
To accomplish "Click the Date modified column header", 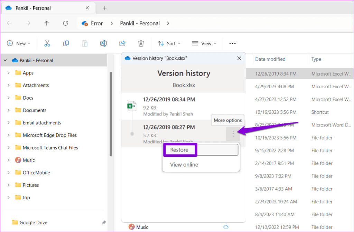I will click(x=270, y=59).
